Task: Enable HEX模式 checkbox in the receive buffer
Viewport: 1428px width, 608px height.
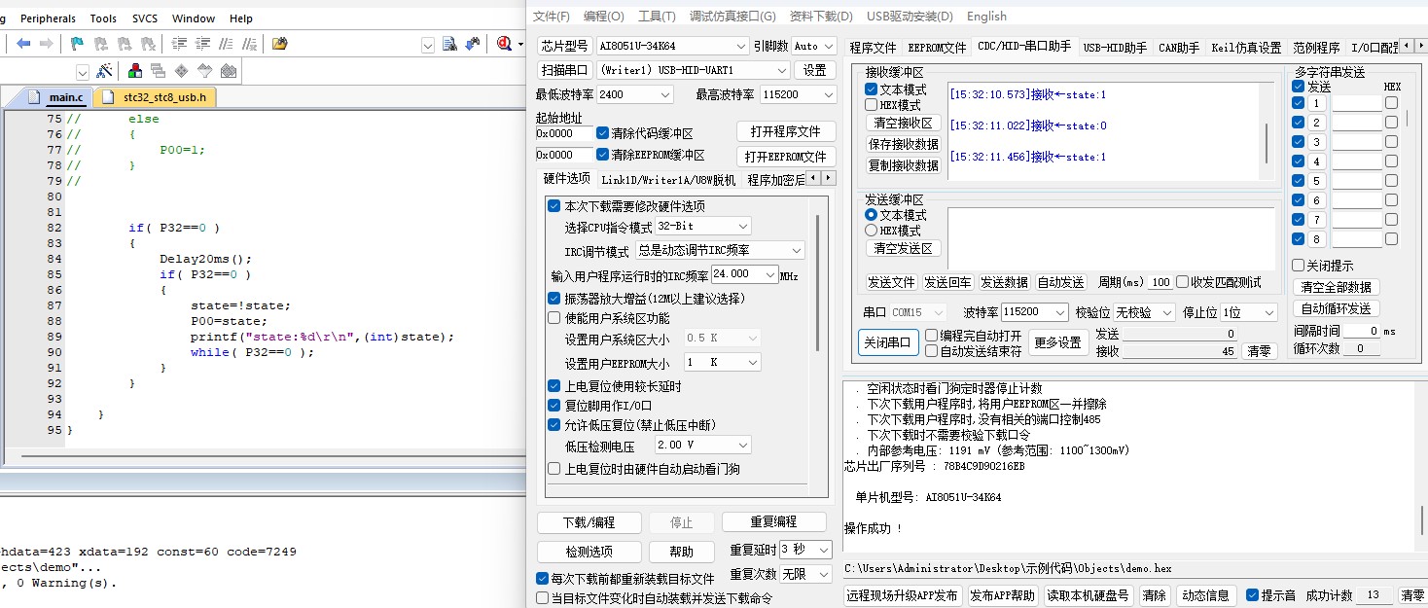Action: point(872,105)
